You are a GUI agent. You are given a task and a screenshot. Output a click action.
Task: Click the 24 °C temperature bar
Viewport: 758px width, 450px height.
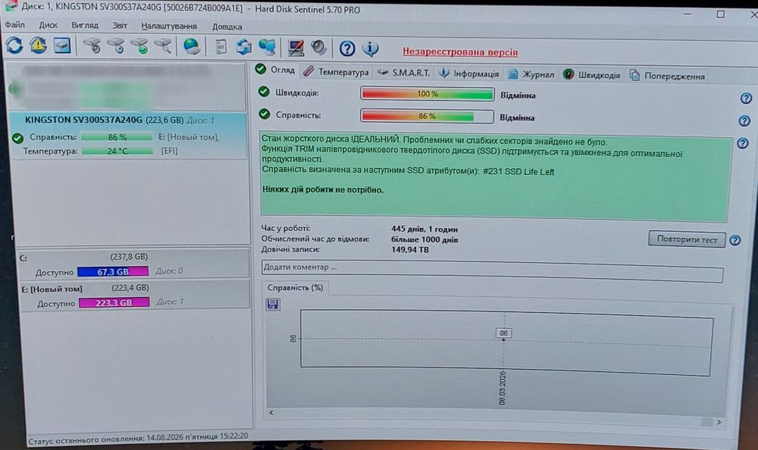point(117,152)
